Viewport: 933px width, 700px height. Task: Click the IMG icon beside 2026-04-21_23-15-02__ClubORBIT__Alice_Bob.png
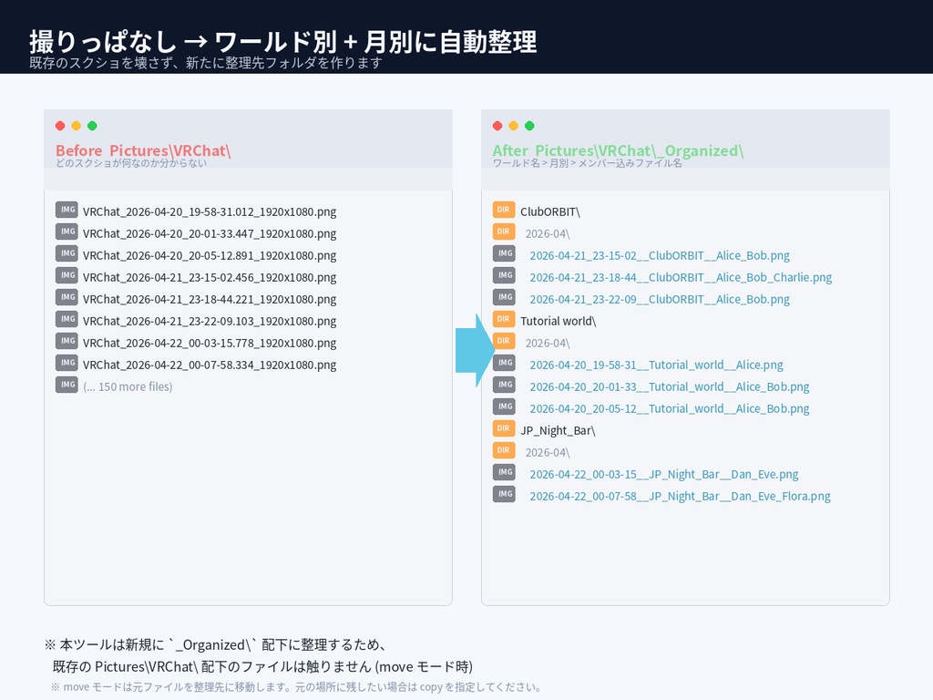pos(505,253)
